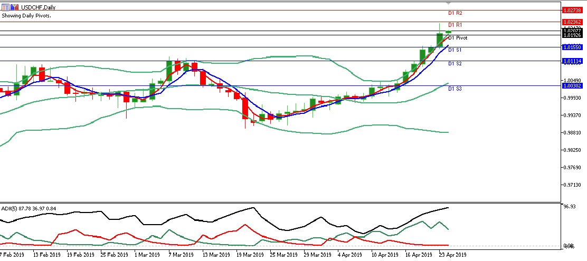Click the 'Showing Daily Pivots.' comment
Viewport: 587px width, 261px height.
(x=26, y=16)
